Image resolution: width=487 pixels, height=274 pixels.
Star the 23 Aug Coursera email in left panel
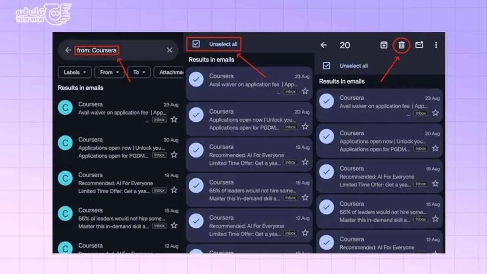point(174,119)
